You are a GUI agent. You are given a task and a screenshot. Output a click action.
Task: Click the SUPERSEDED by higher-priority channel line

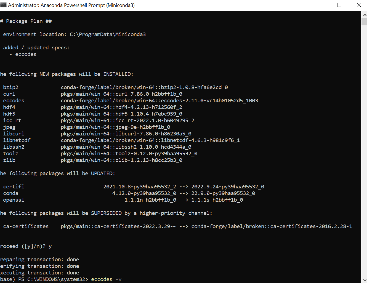pyautogui.click(x=106, y=213)
